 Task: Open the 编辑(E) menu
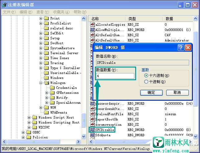pos(26,12)
